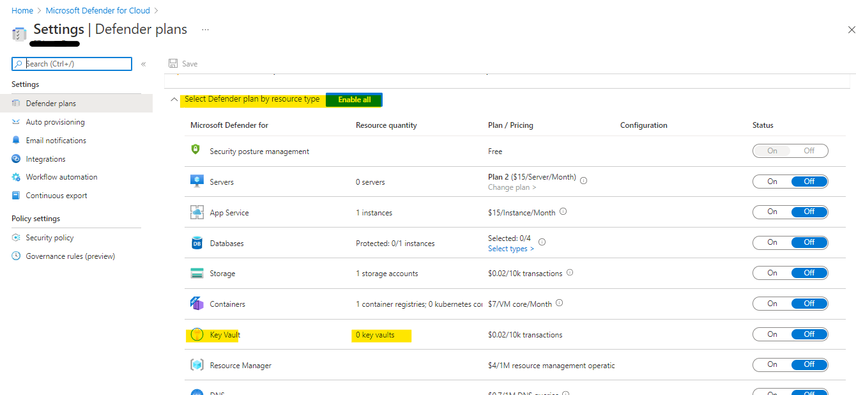Click the Enable all button
The height and width of the screenshot is (395, 856).
[x=353, y=100]
